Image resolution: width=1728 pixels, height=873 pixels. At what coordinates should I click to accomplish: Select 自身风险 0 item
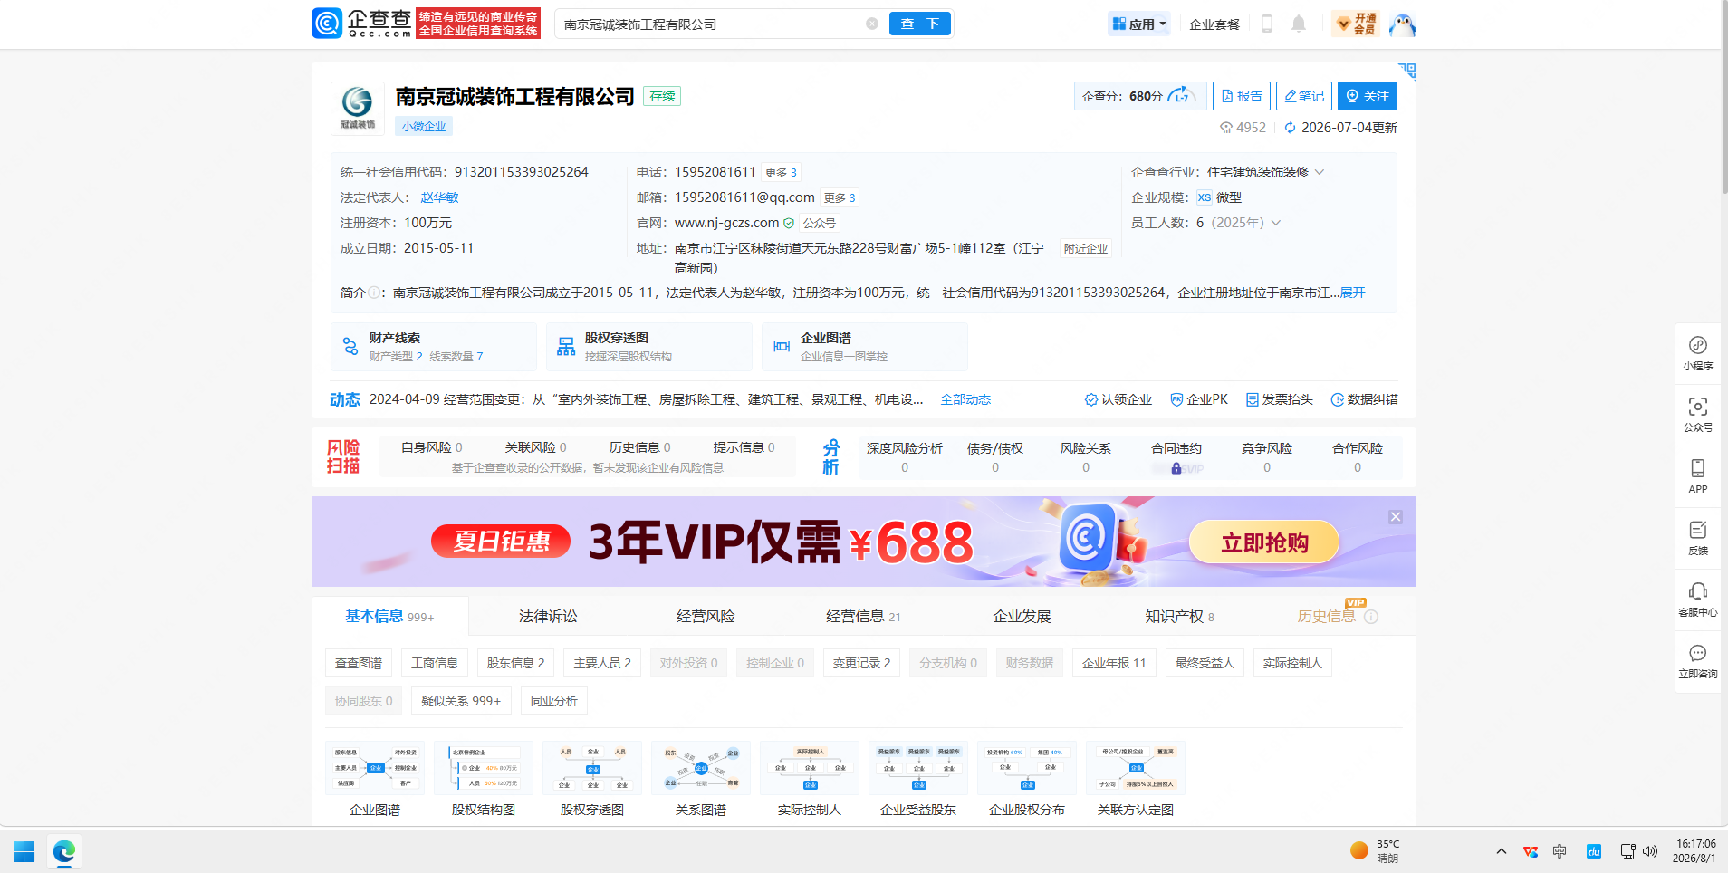pyautogui.click(x=432, y=447)
